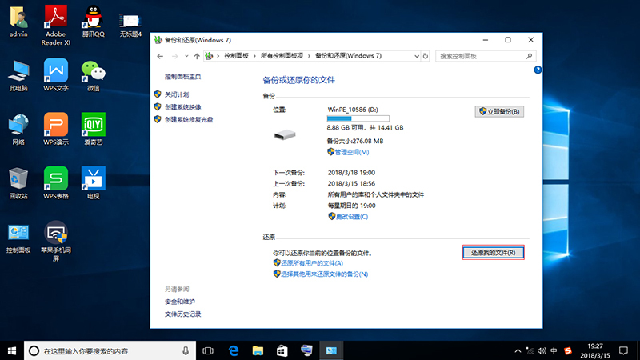The height and width of the screenshot is (360, 640).
Task: Click 还原所有用户的文件(A) link
Action: 312,263
